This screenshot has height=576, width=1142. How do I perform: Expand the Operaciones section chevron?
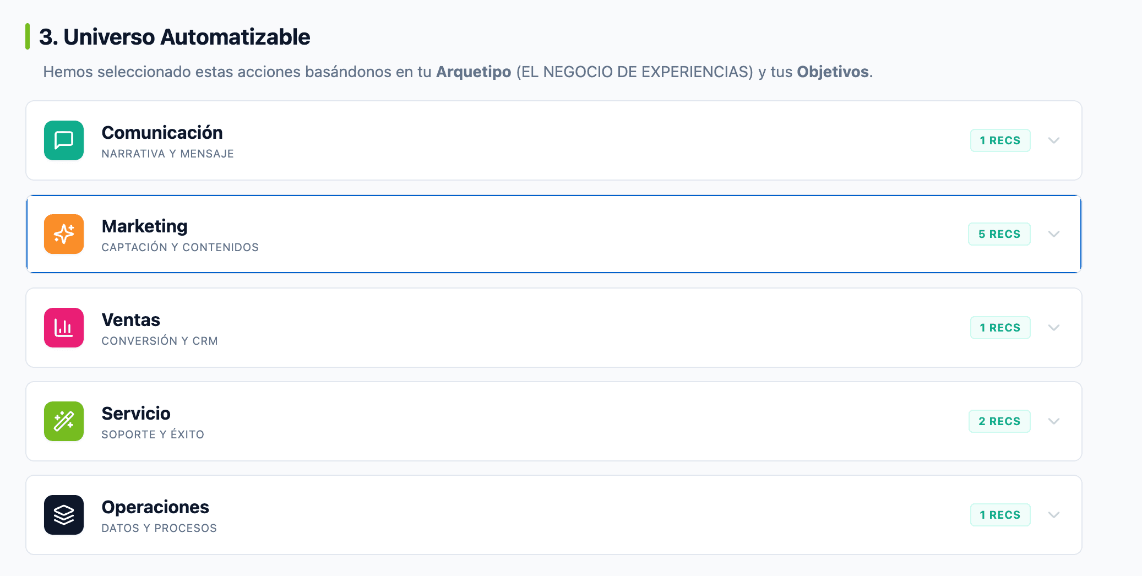1054,514
